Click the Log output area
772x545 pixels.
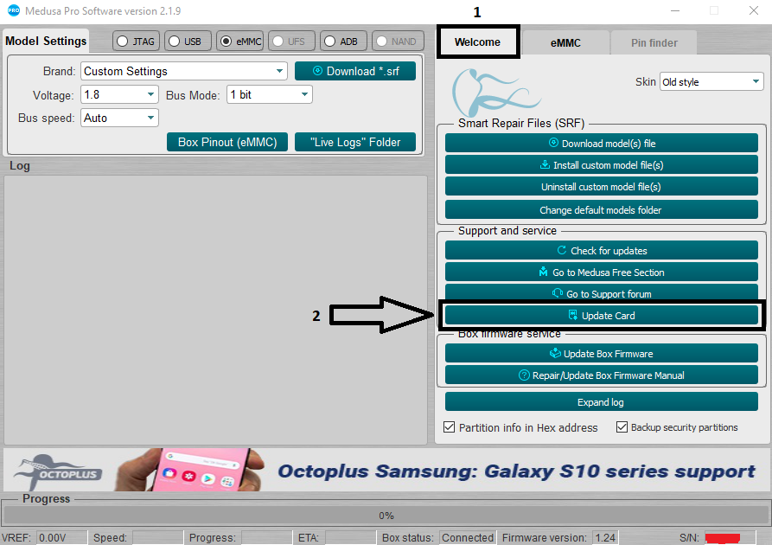click(215, 310)
